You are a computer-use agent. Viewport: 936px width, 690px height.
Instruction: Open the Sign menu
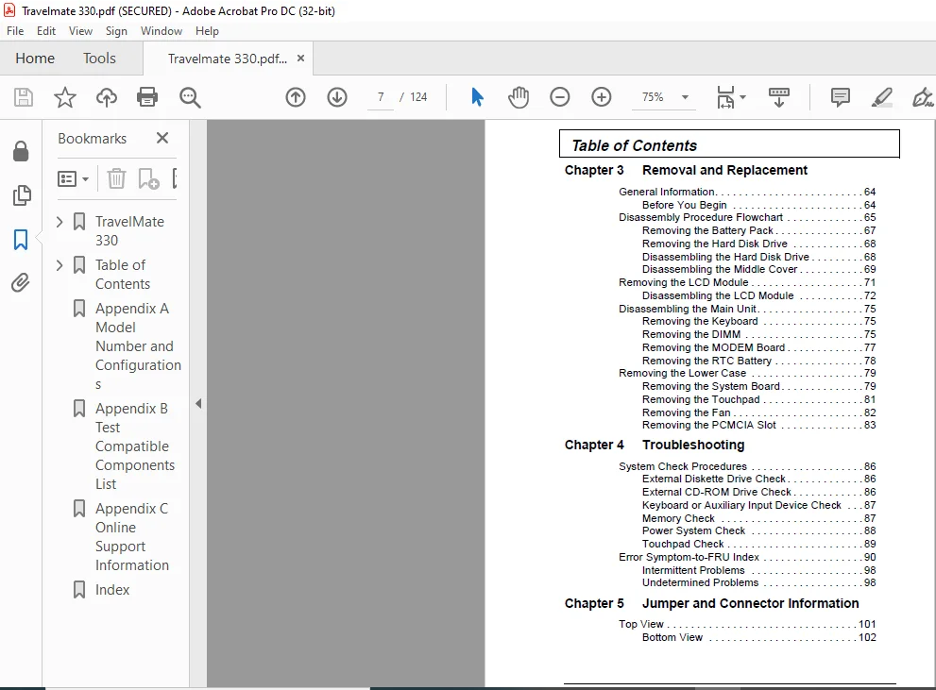(116, 31)
